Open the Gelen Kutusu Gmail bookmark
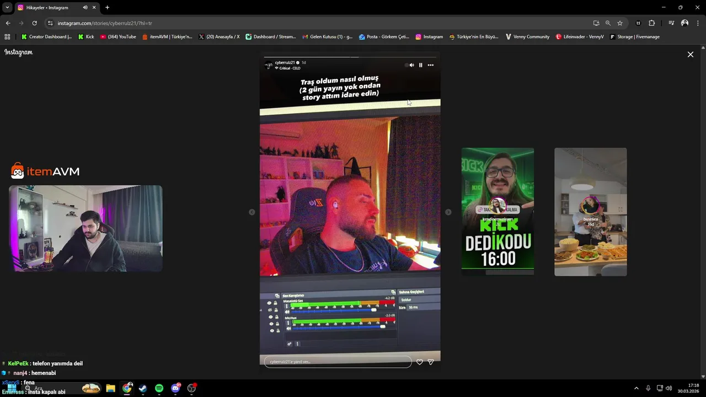Viewport: 706px width, 397px height. 328,37
